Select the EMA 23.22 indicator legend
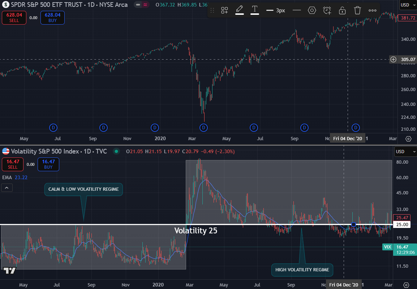 pos(15,177)
